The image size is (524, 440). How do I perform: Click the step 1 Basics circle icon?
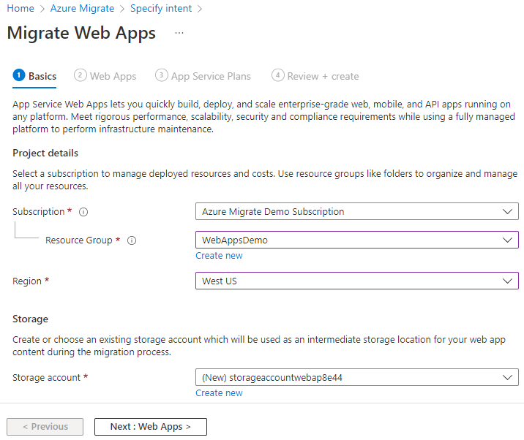pyautogui.click(x=19, y=75)
